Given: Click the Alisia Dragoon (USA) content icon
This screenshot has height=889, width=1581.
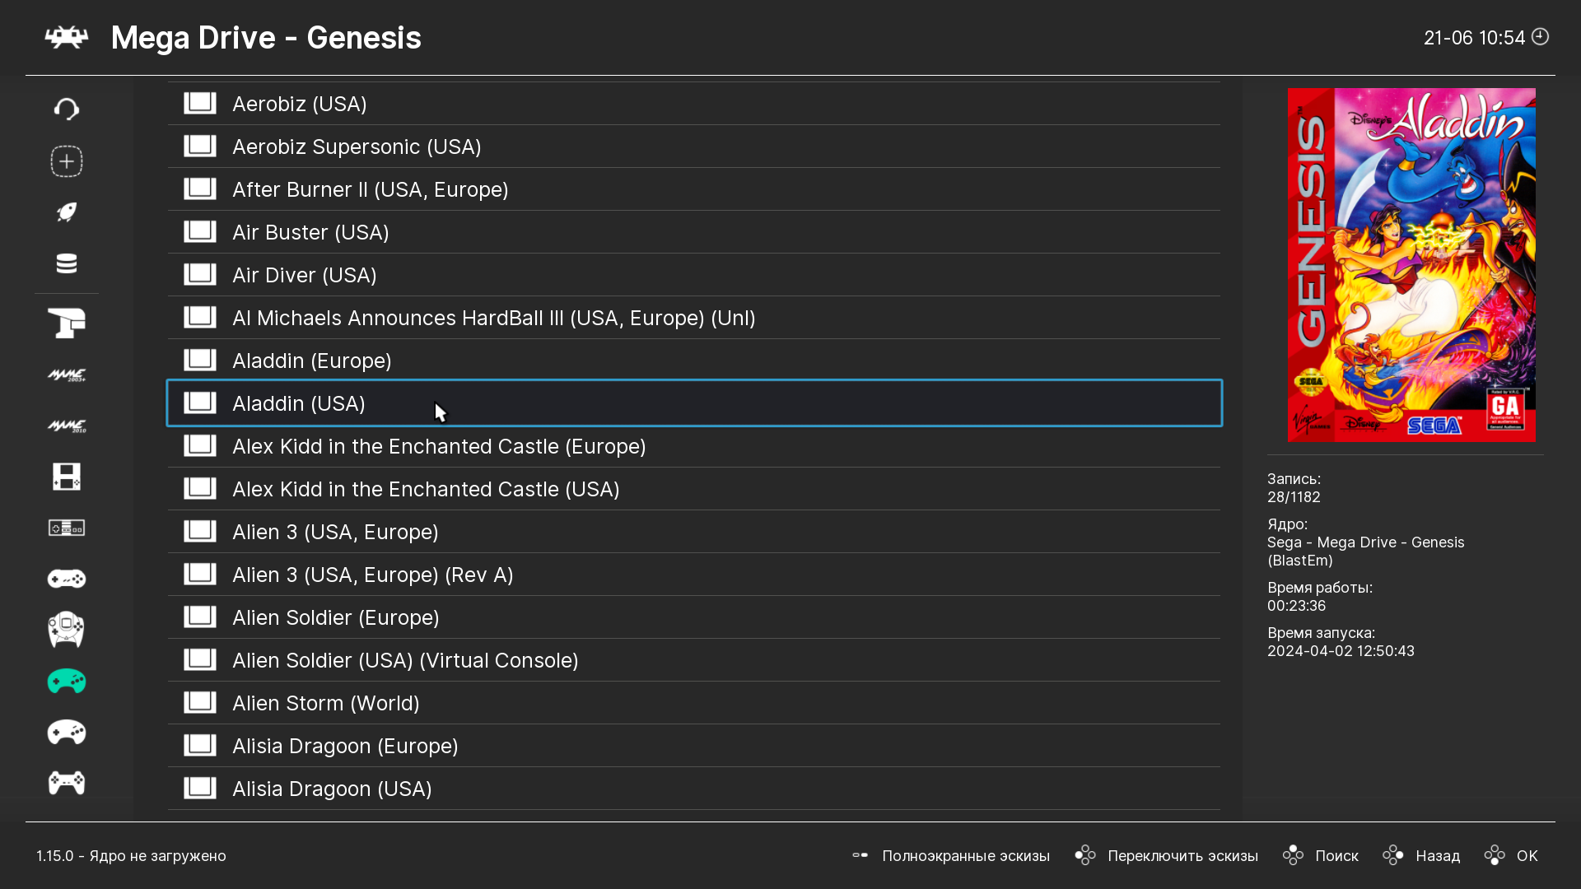Looking at the screenshot, I should [x=200, y=788].
